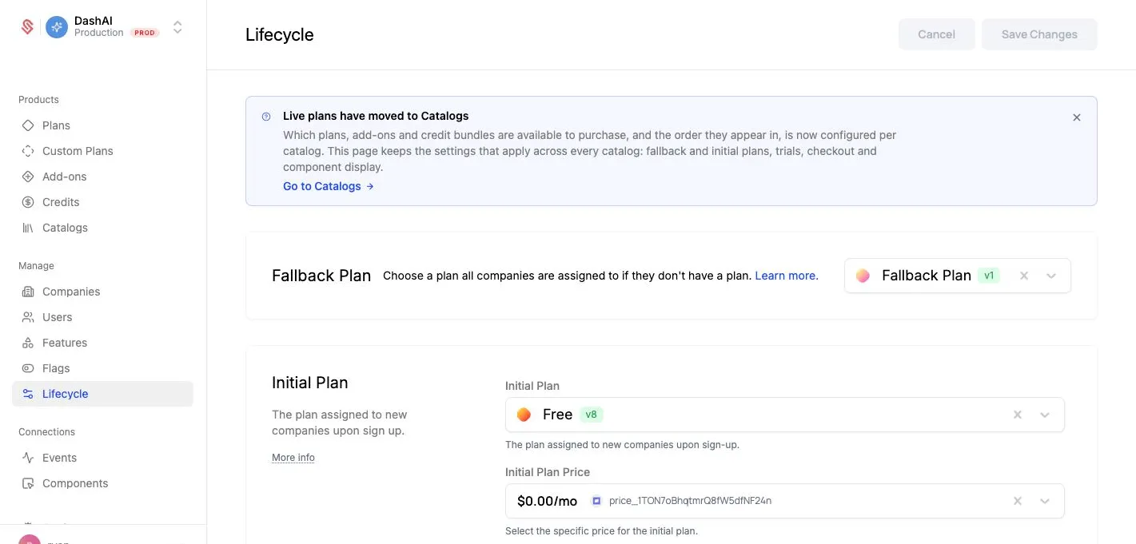Click the Stripe price ID icon
Screen dimensions: 1136x544
click(x=596, y=501)
